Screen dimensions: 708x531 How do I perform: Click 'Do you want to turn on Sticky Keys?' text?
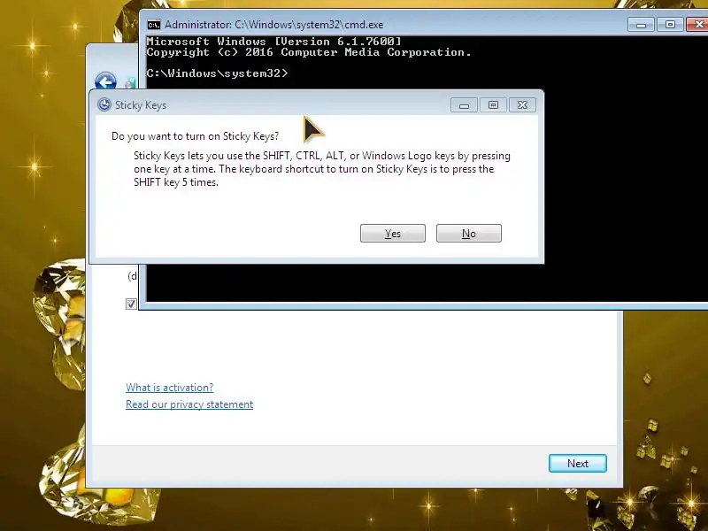tap(195, 136)
